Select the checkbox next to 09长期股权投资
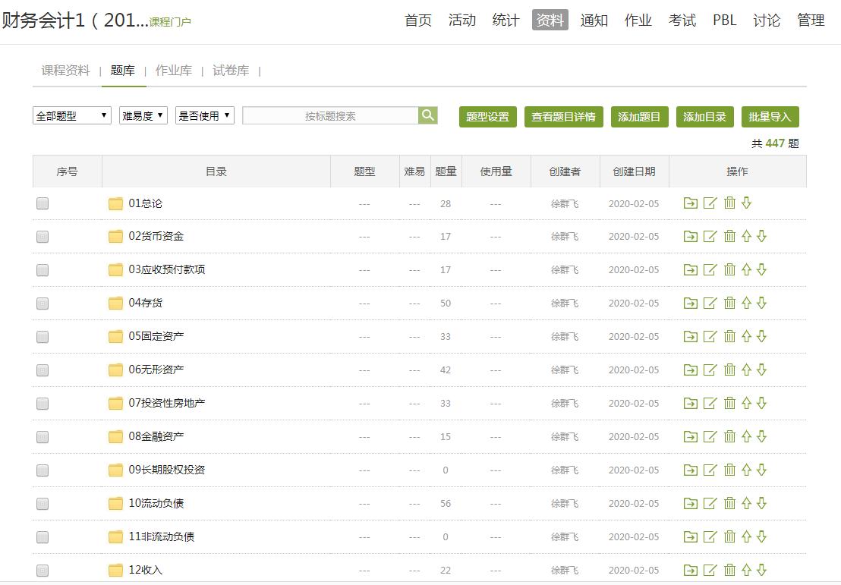Viewport: 841px width, 585px height. pos(43,470)
